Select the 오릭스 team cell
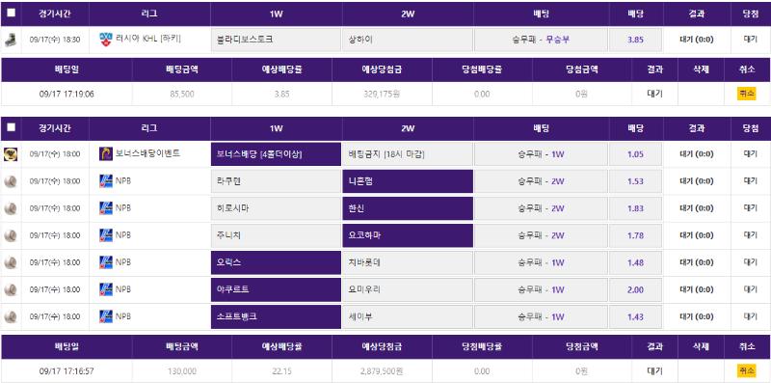 click(x=276, y=262)
